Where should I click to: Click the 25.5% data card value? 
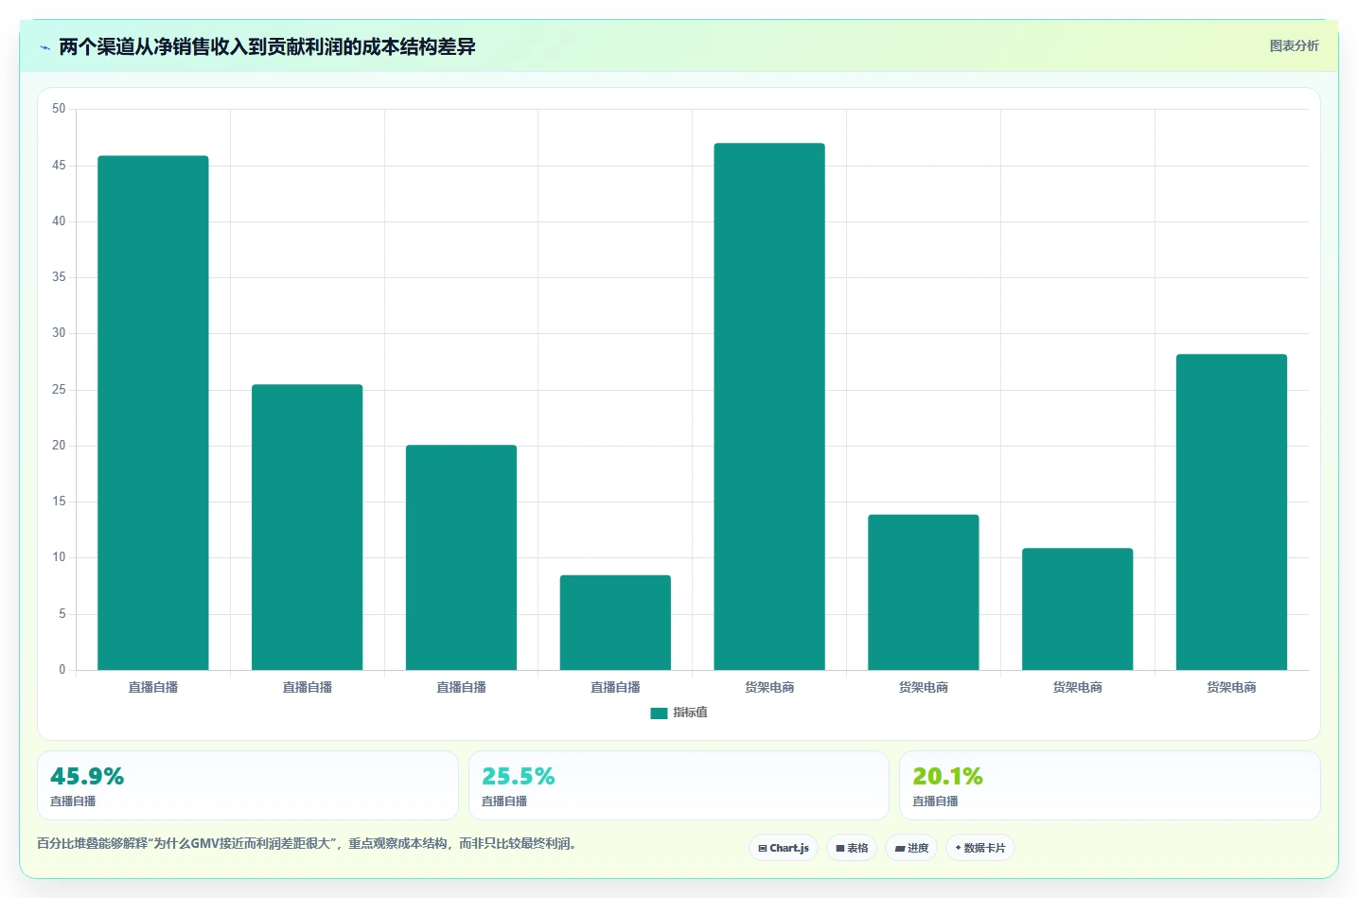click(x=519, y=777)
